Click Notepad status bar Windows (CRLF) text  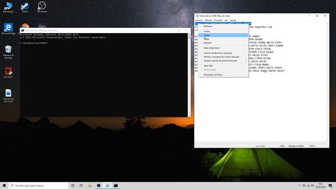tap(296, 146)
